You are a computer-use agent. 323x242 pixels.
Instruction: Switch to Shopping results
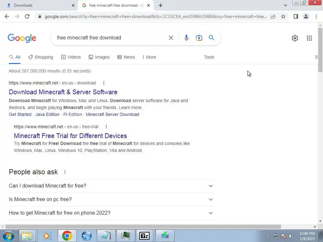coord(41,57)
